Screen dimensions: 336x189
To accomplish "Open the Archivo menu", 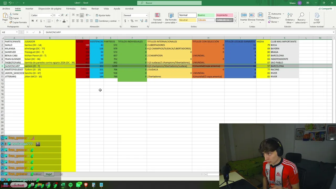I will tap(6, 9).
